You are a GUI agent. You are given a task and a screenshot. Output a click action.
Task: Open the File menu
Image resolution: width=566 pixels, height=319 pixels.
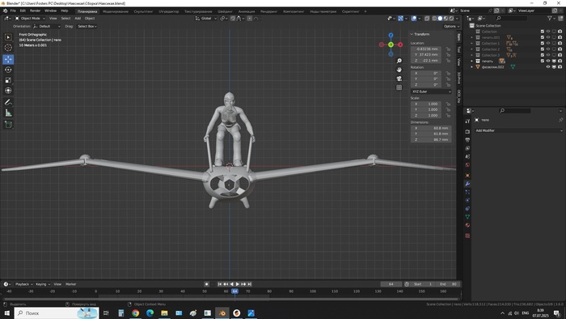click(13, 11)
